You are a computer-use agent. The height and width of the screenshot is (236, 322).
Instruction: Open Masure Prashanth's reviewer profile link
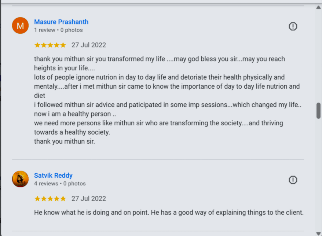(61, 22)
